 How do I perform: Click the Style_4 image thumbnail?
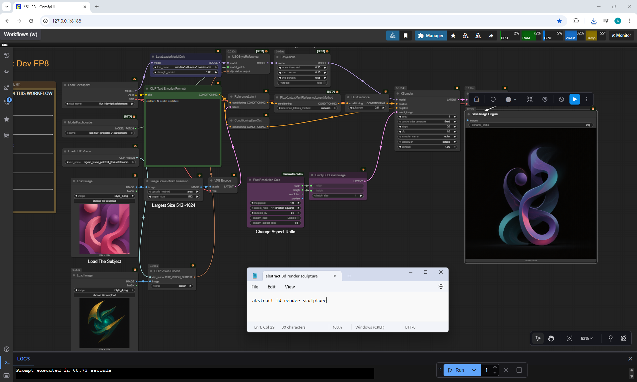[104, 323]
